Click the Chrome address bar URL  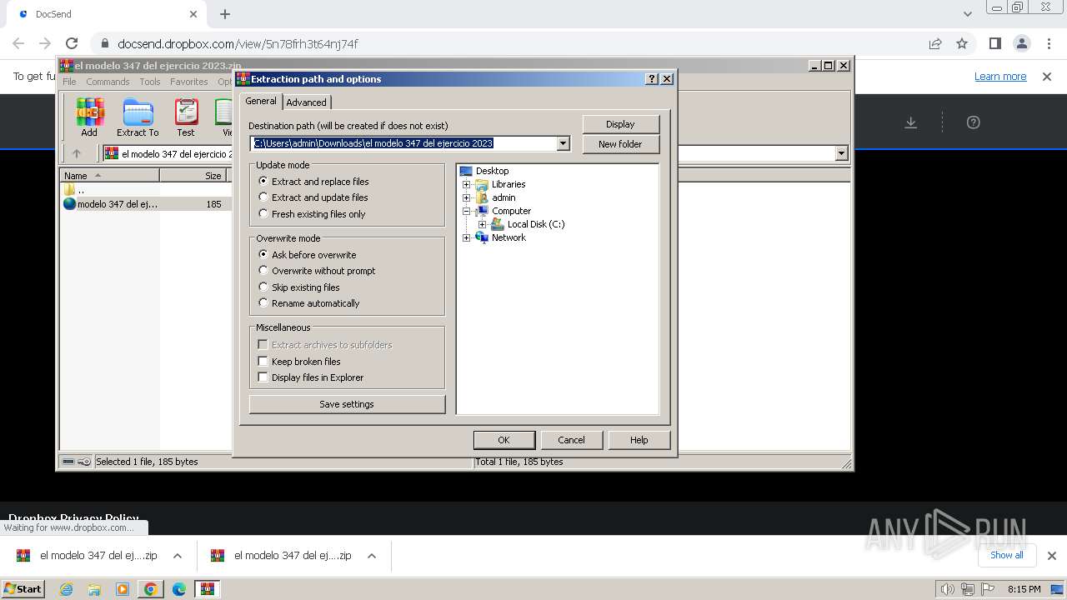[x=238, y=43]
